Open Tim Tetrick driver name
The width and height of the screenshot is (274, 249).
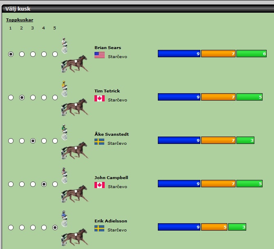(x=107, y=91)
